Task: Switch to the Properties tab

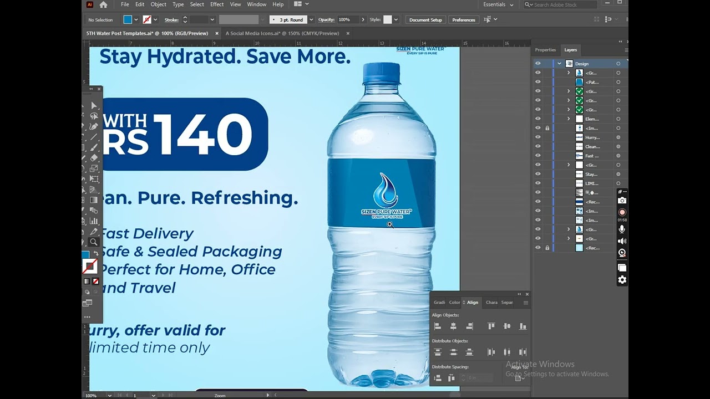Action: (545, 50)
